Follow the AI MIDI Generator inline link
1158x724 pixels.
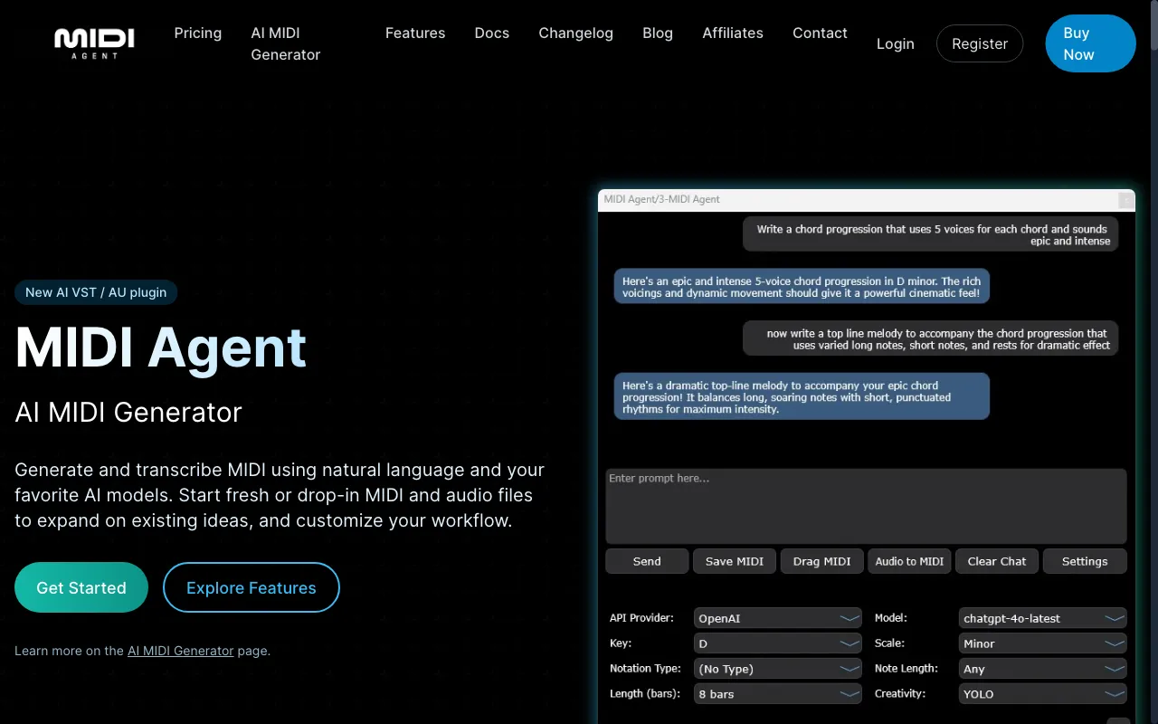[x=181, y=651]
